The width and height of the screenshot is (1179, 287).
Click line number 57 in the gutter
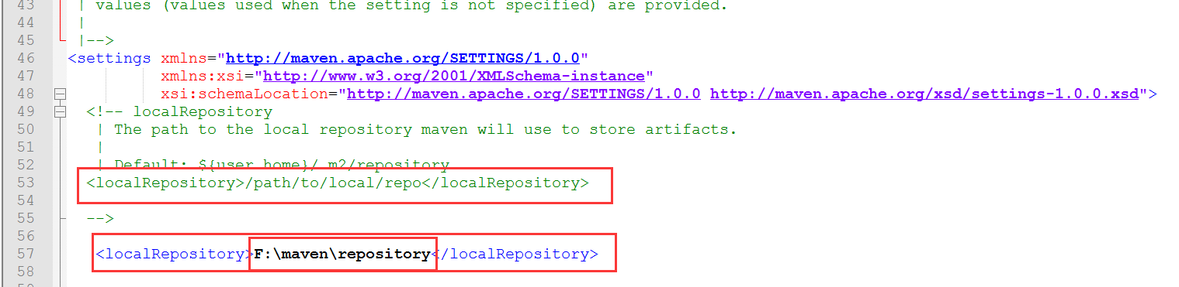[x=26, y=254]
